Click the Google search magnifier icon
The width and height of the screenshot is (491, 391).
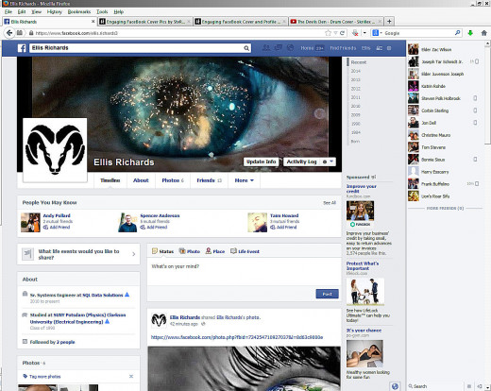coord(458,33)
